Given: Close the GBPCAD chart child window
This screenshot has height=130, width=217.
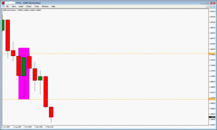Looking at the screenshot, I should pos(214,7).
